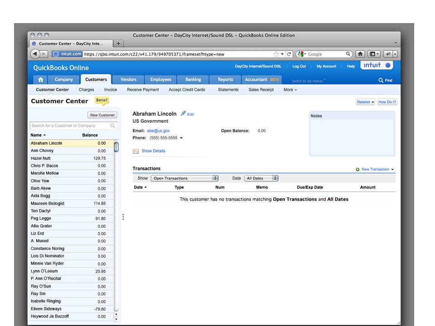Click the pencil Edit icon by Abraham Lincoln
Image resolution: width=435 pixels, height=326 pixels.
(183, 113)
